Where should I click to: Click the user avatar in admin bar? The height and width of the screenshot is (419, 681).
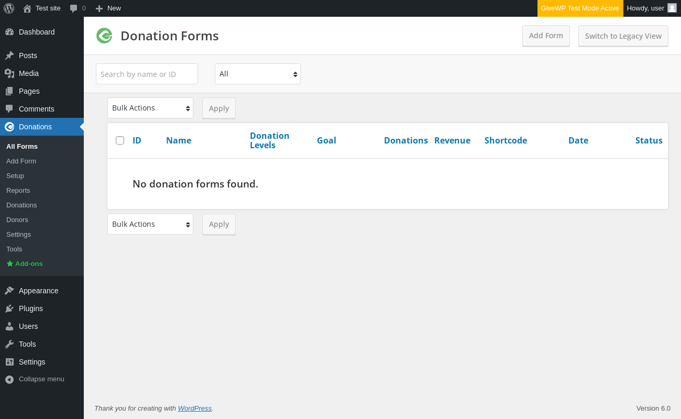point(672,8)
